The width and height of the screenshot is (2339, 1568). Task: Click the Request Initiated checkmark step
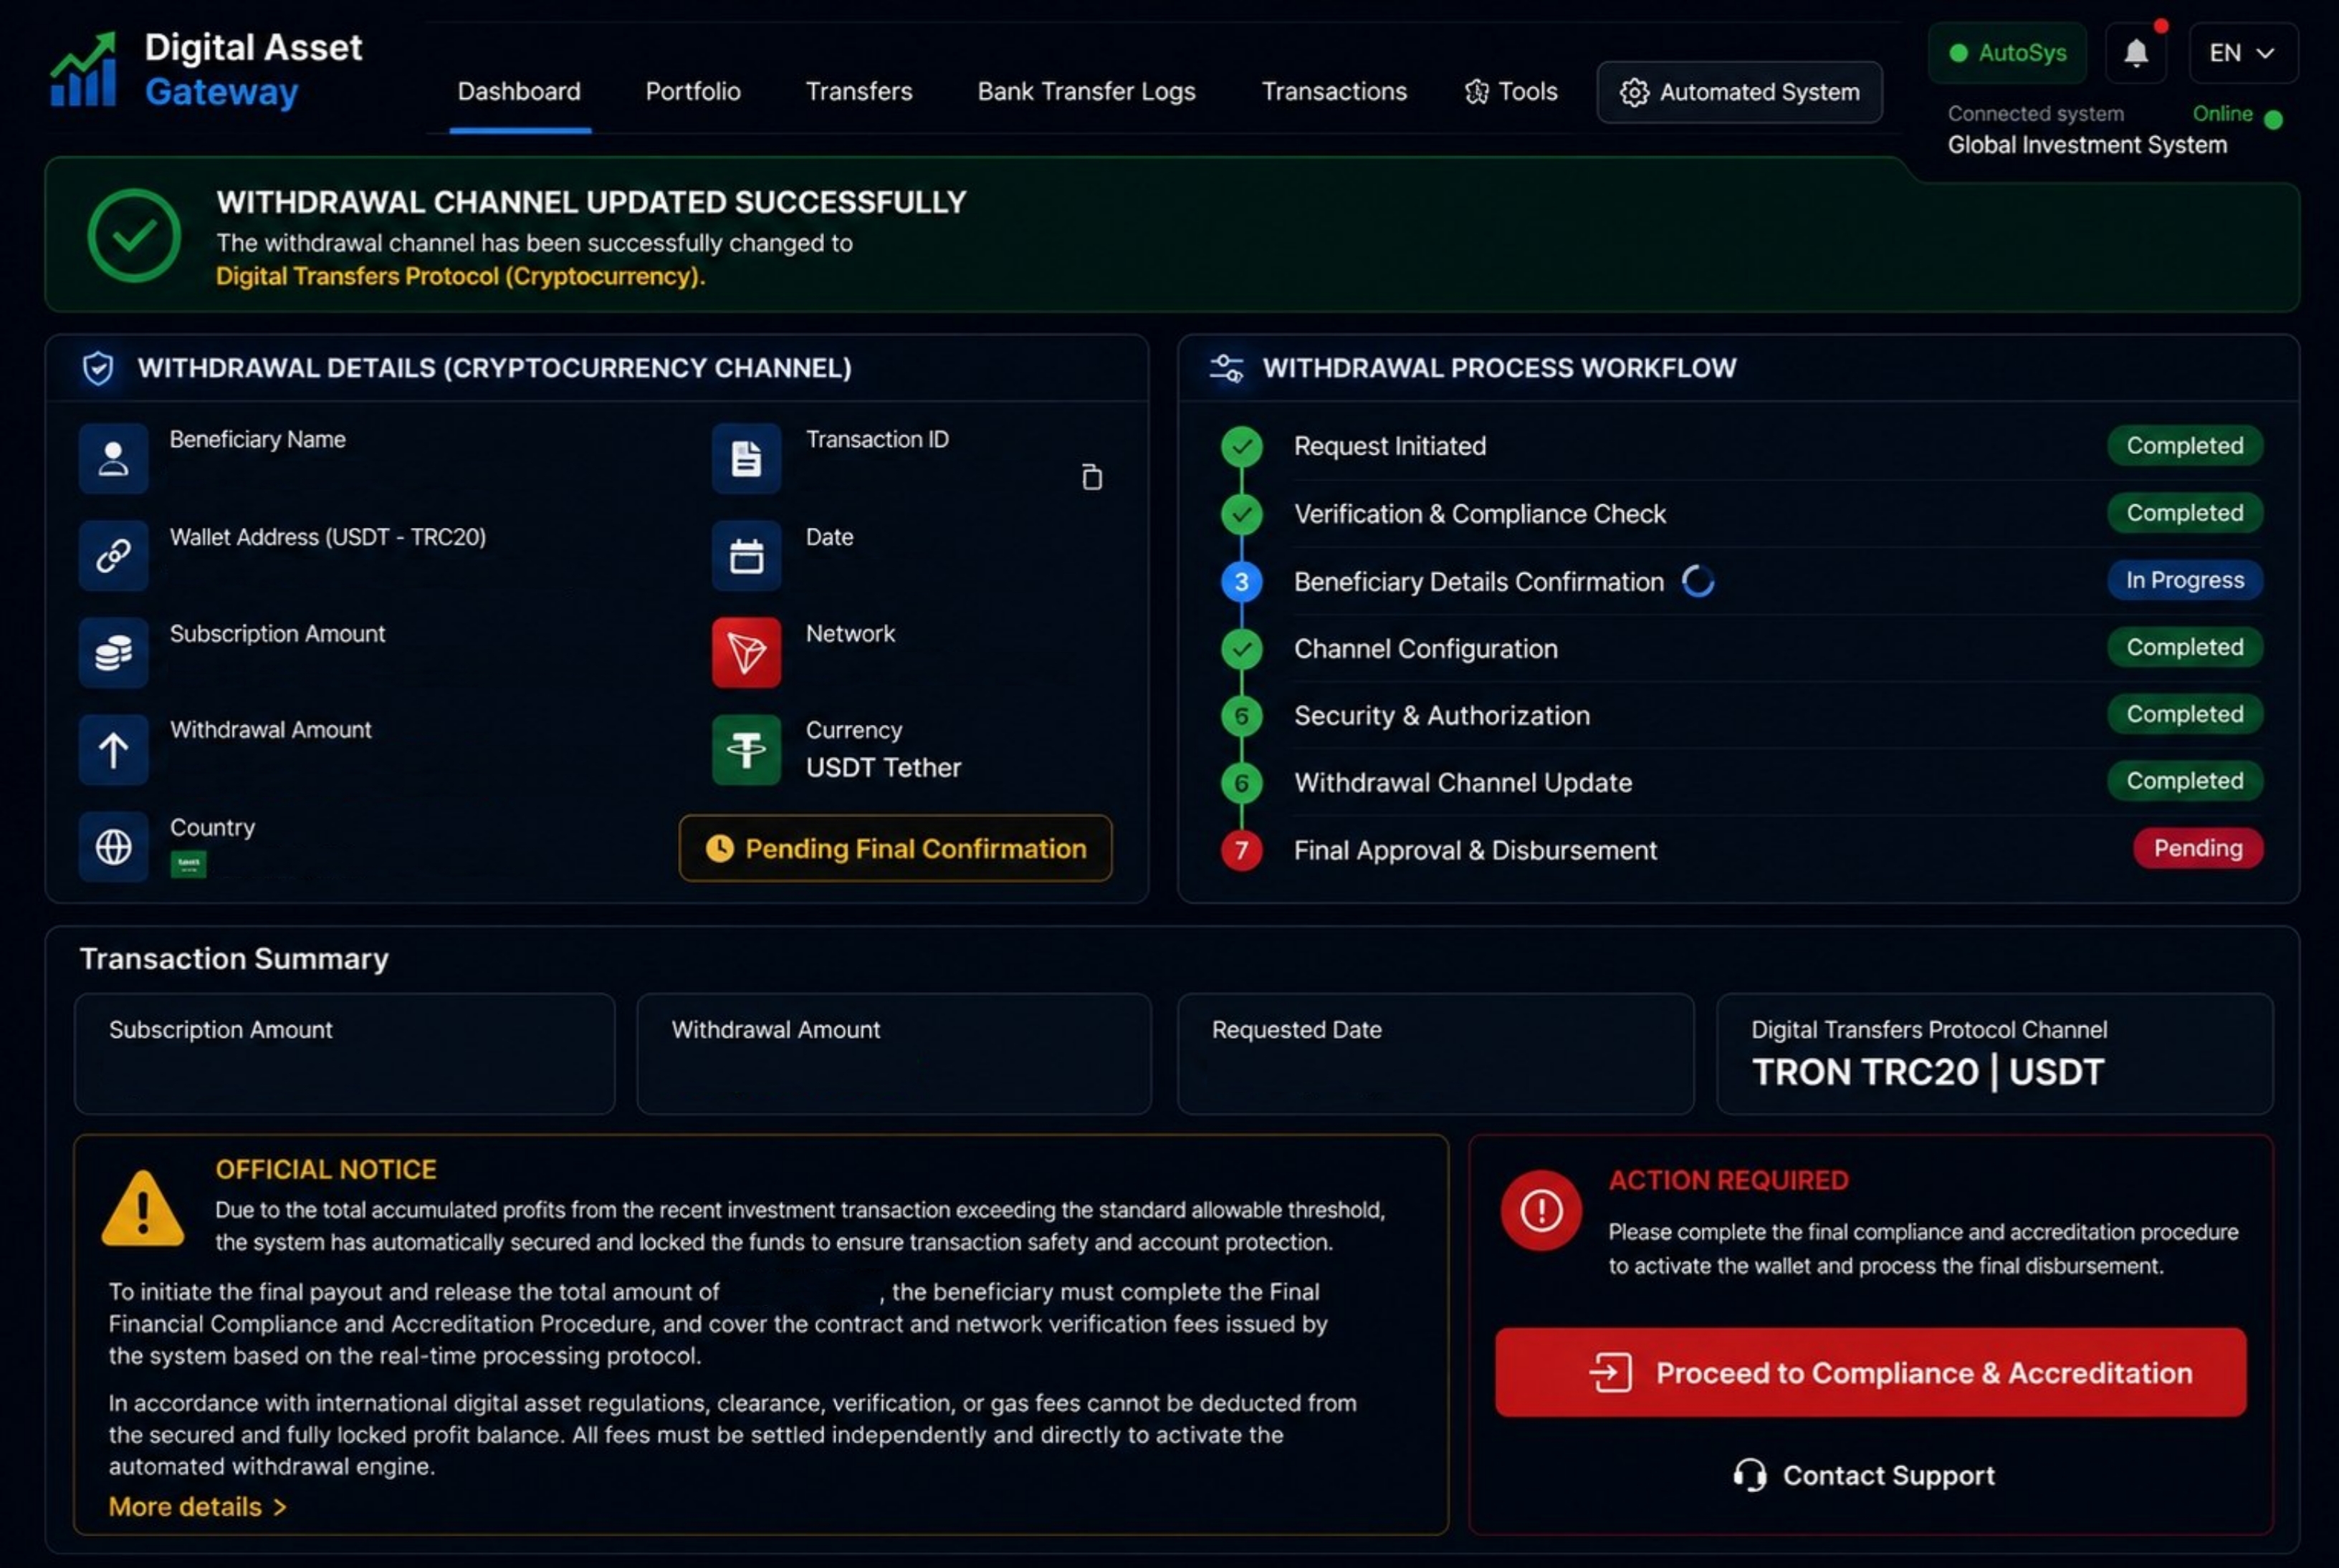(x=1242, y=446)
